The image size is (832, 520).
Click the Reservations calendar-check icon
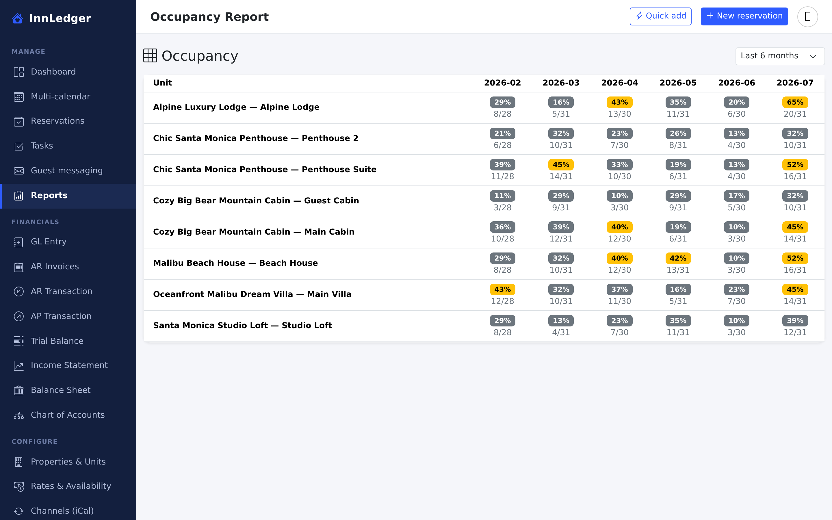point(18,121)
